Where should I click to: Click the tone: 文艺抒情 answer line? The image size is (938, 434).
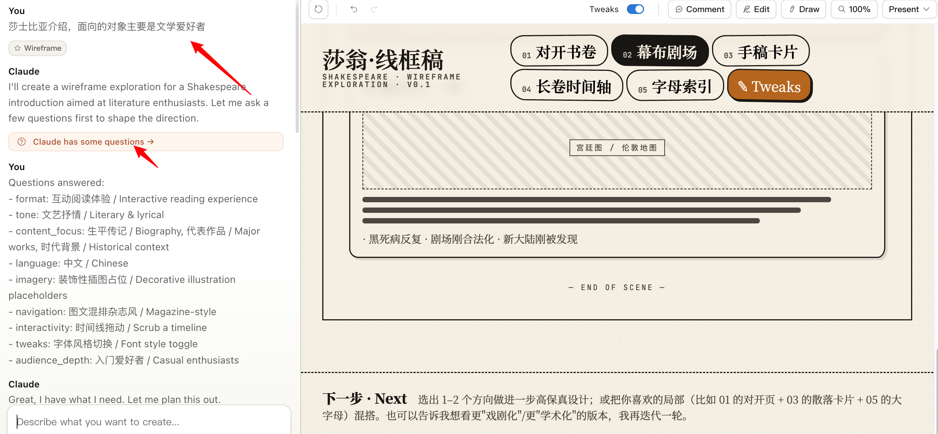click(86, 215)
